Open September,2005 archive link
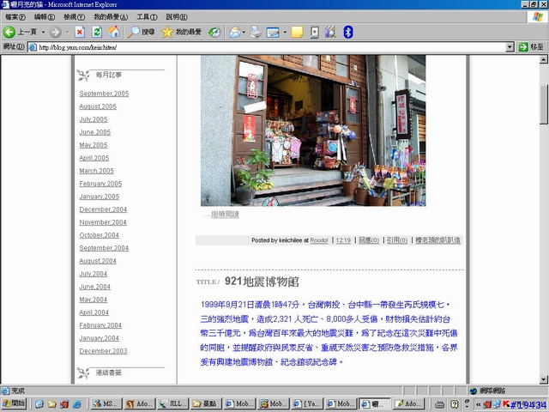The width and height of the screenshot is (549, 412). 104,94
